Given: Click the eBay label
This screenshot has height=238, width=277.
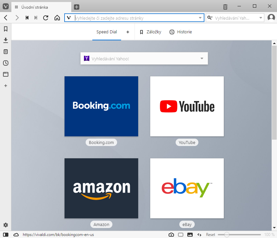Looking at the screenshot, I should tap(187, 224).
